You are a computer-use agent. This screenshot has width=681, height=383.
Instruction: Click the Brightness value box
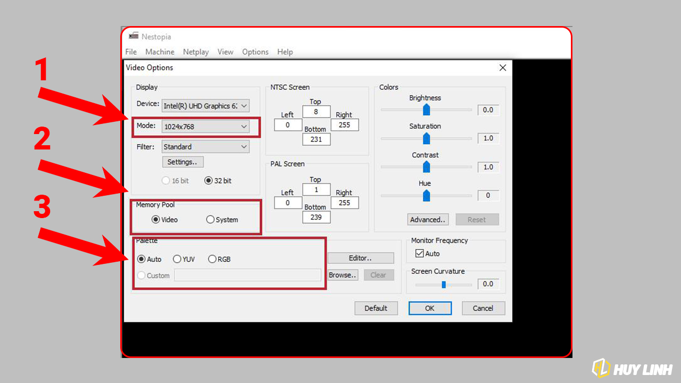[488, 110]
